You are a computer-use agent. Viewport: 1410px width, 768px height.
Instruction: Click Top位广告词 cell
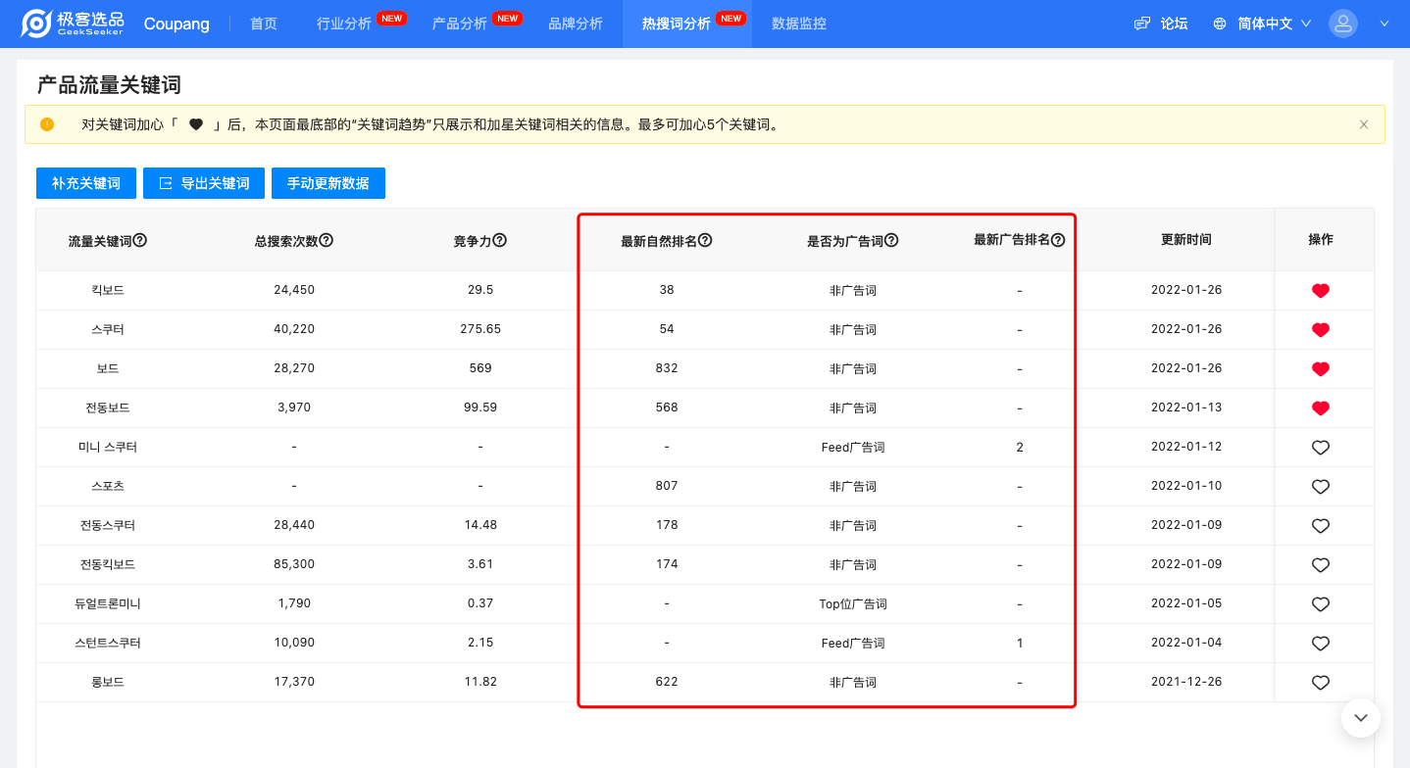(853, 604)
